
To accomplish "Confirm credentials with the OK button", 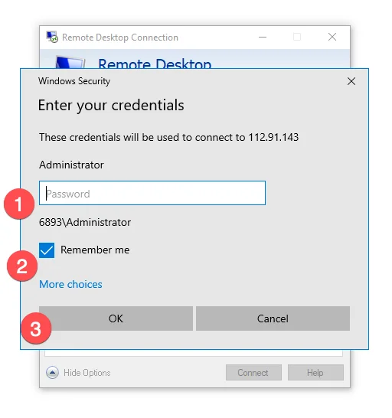I will pyautogui.click(x=116, y=318).
